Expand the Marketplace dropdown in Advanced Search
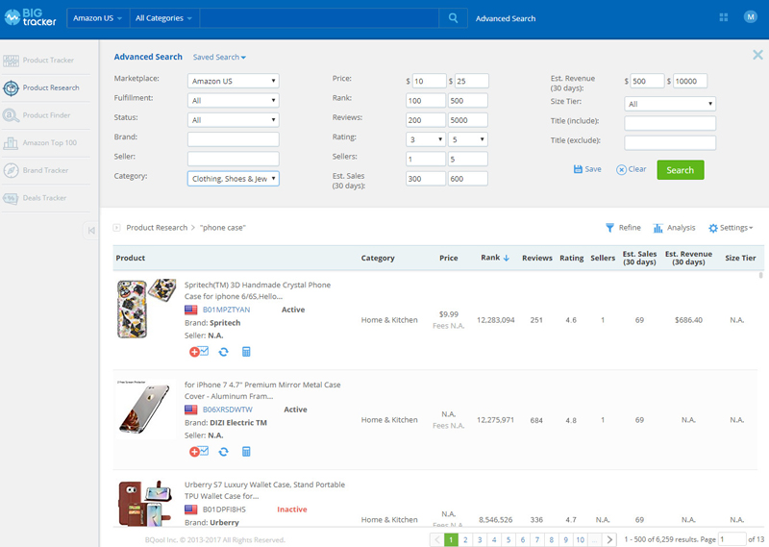 pyautogui.click(x=233, y=81)
